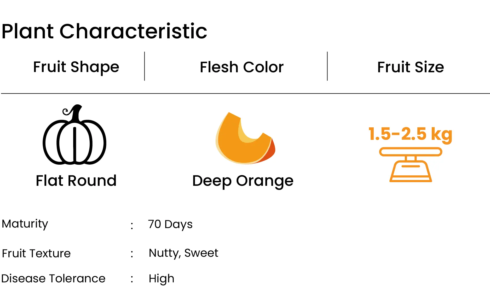Click the orange pumpkin slice icon
Image resolution: width=490 pixels, height=298 pixels.
pyautogui.click(x=245, y=138)
